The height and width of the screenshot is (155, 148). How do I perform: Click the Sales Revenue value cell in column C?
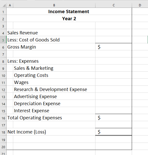pyautogui.click(x=114, y=33)
